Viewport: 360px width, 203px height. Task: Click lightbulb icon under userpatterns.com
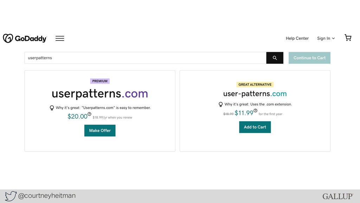(x=52, y=108)
